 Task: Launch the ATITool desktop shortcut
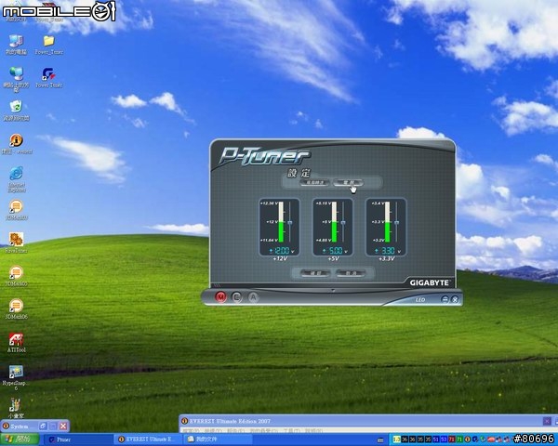pos(17,342)
